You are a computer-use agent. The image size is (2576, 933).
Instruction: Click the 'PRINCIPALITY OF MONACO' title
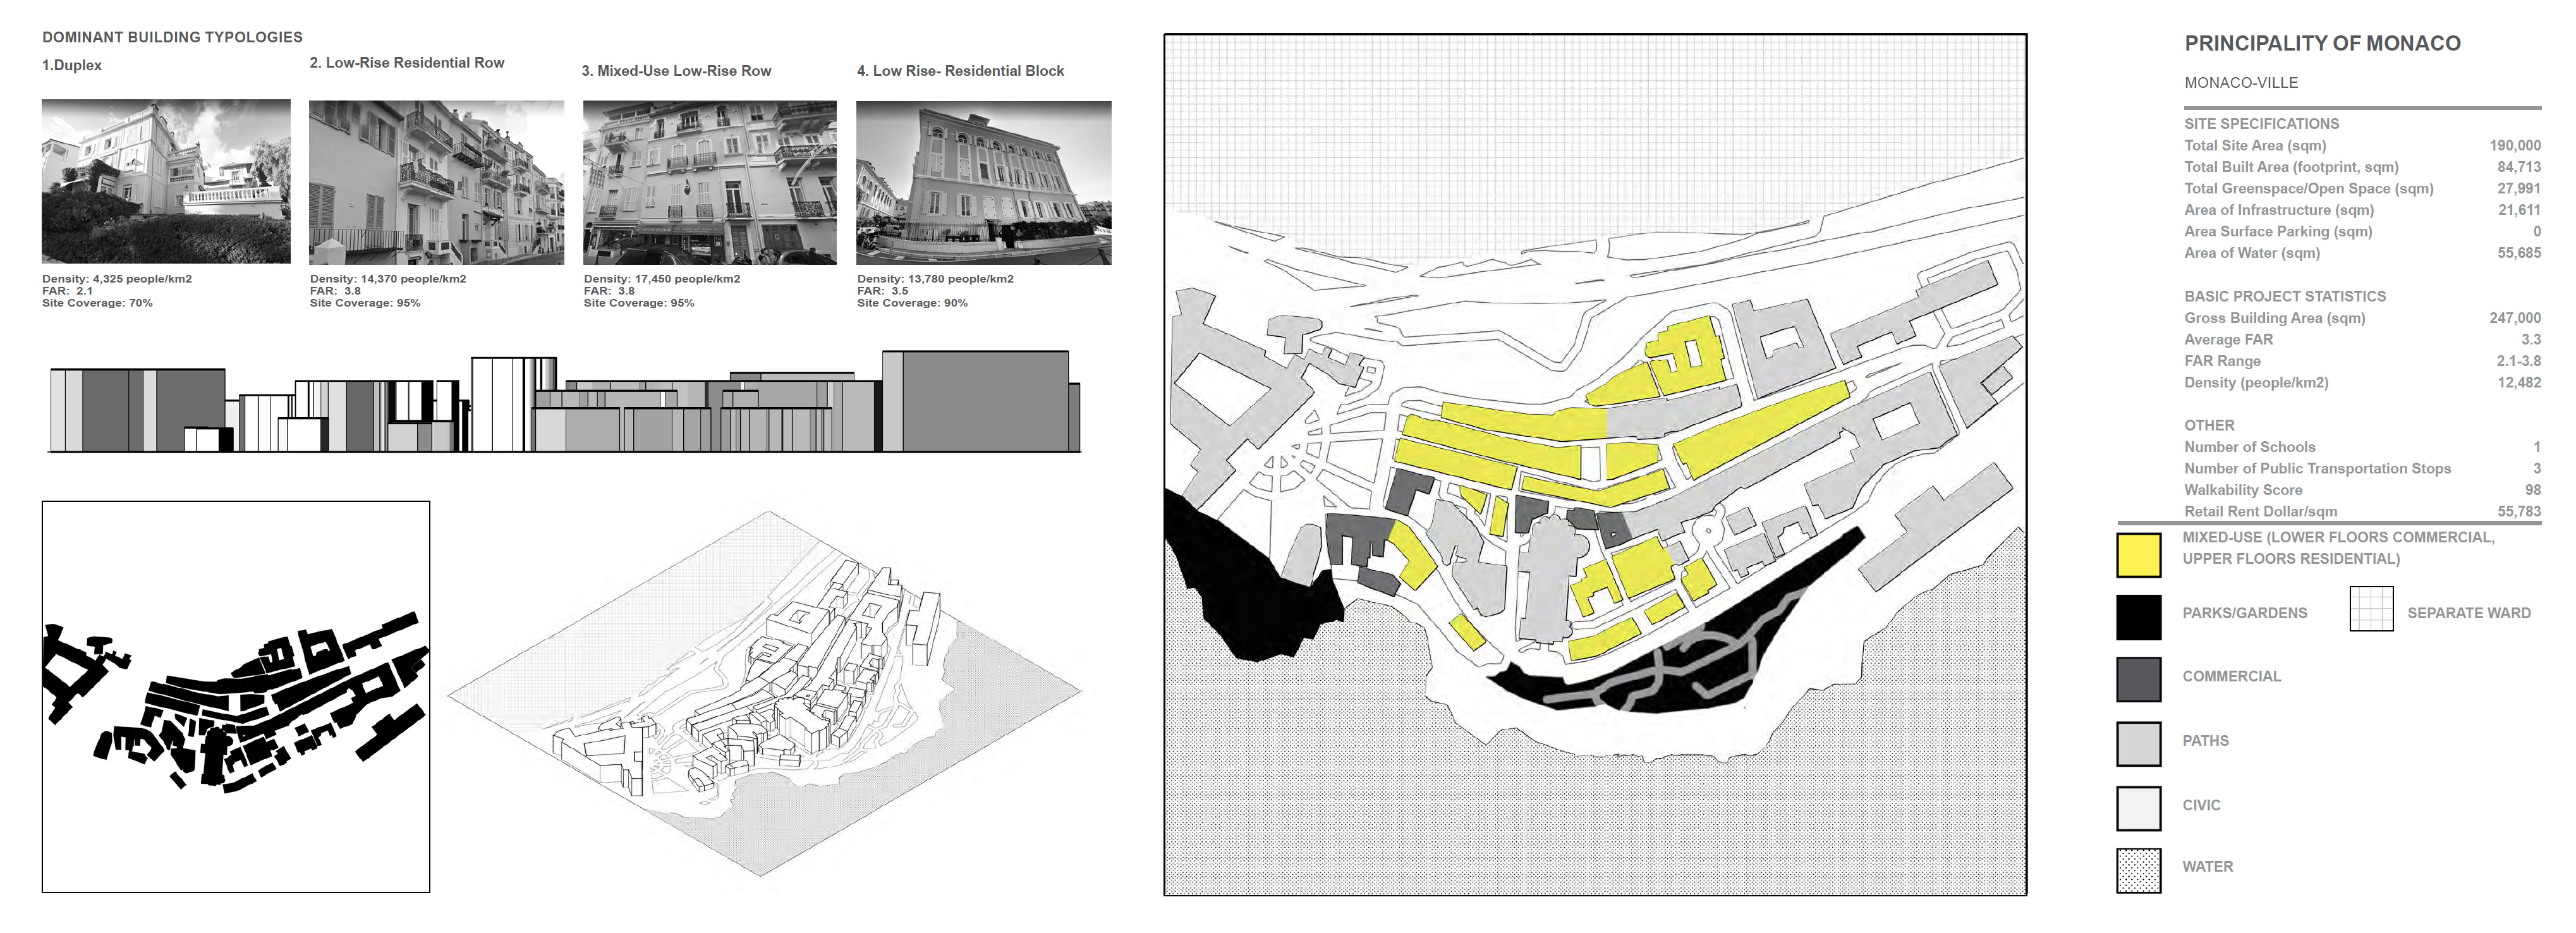coord(2322,43)
